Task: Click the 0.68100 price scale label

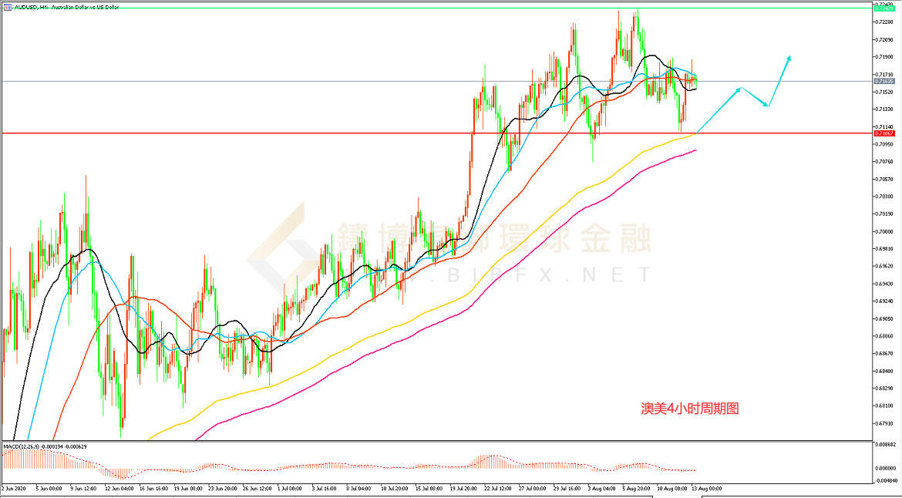Action: (x=885, y=405)
